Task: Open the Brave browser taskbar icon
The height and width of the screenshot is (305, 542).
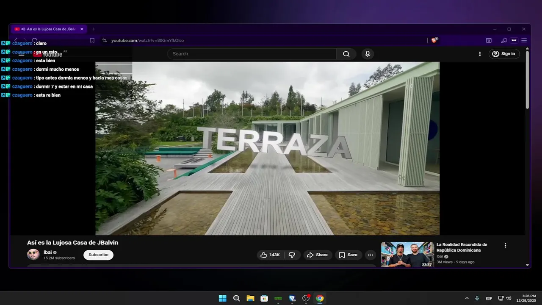Action: coord(292,298)
